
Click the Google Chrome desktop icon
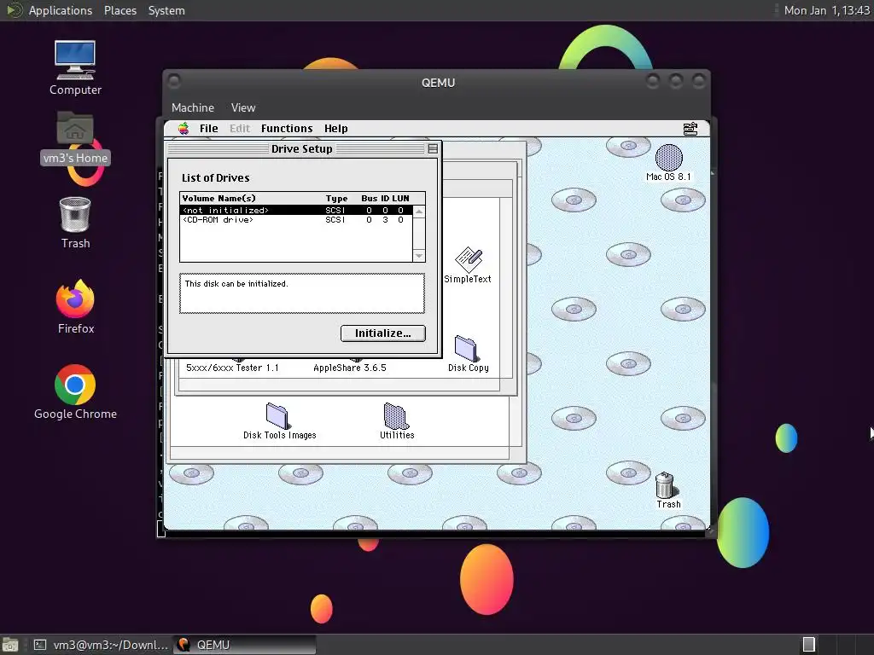tap(75, 385)
